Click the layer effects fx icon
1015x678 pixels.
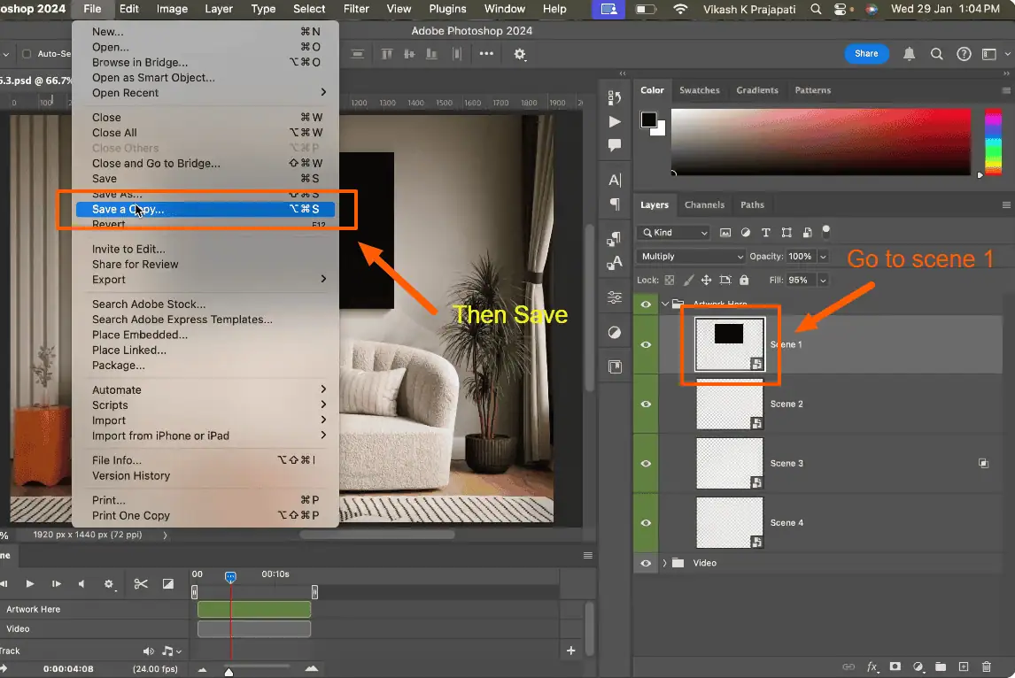[x=872, y=666]
